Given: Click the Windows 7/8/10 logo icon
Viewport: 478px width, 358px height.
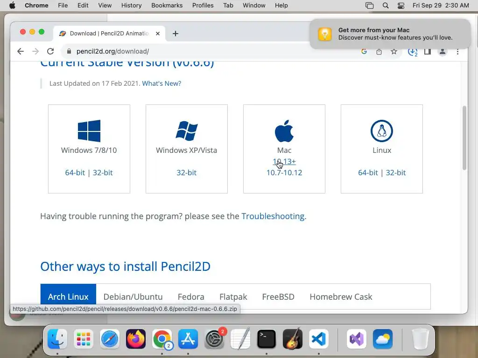Looking at the screenshot, I should pos(89,131).
